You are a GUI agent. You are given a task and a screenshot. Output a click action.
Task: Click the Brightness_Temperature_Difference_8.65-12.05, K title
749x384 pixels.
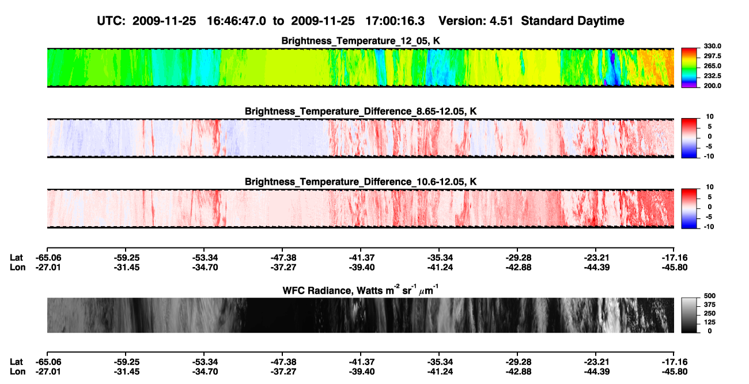[361, 111]
